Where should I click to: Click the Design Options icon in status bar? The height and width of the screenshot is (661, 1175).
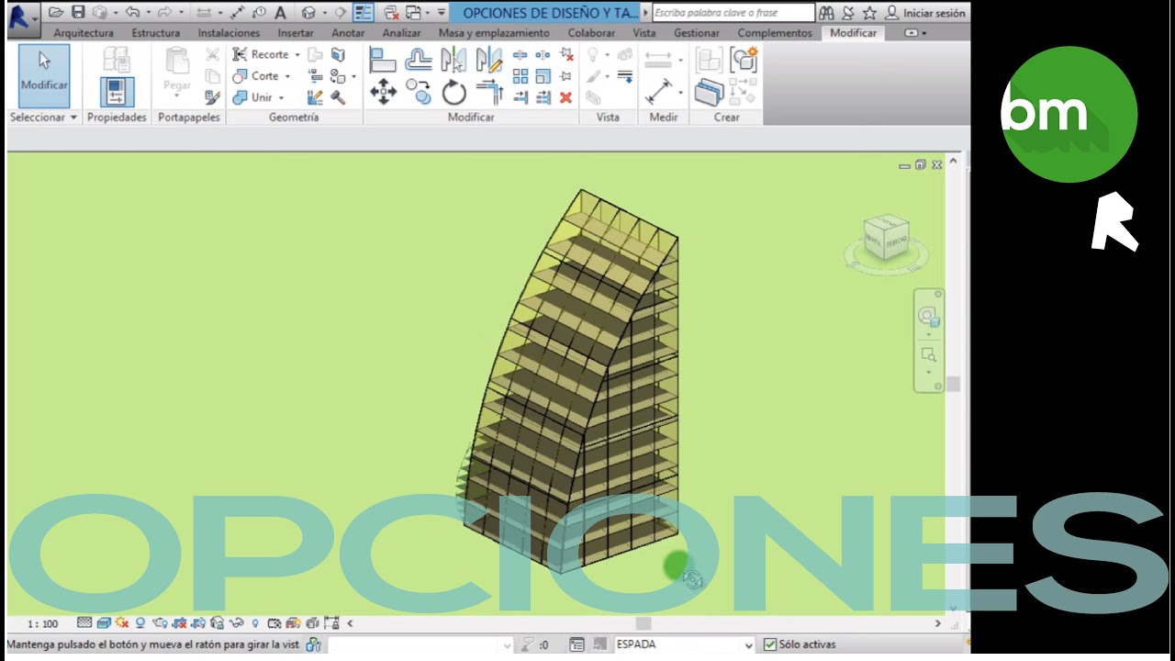click(x=576, y=644)
